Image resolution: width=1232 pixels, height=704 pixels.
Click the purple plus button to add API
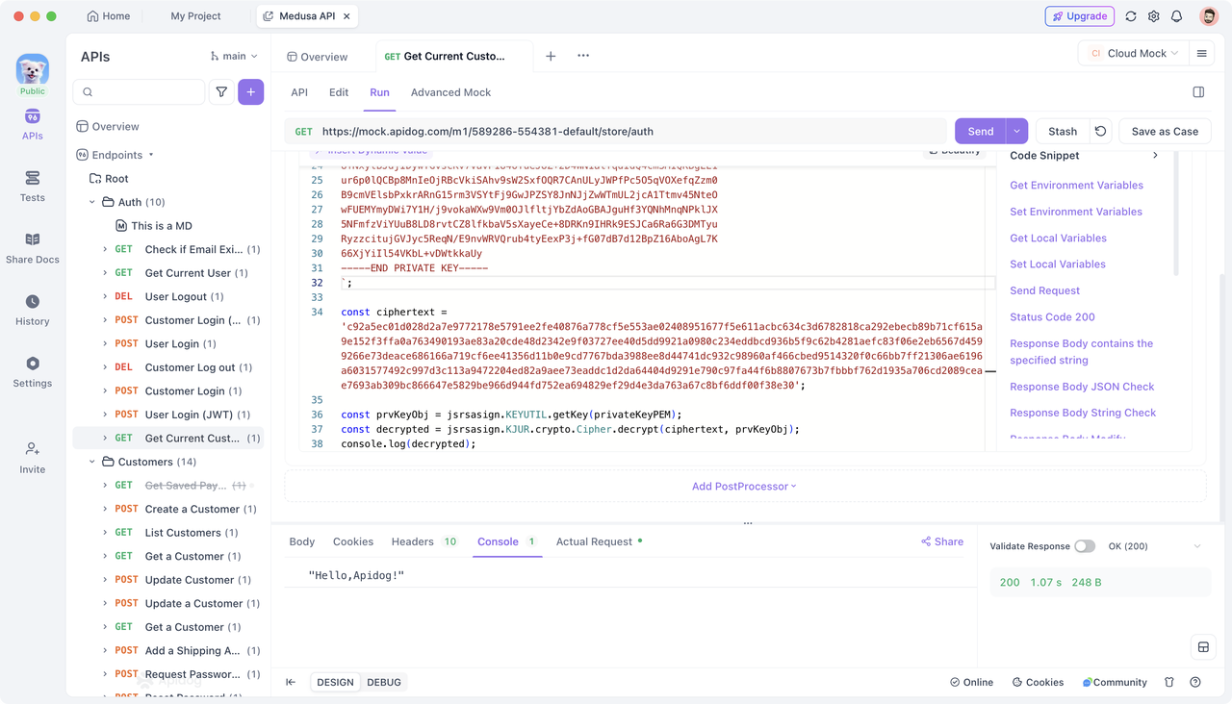coord(250,92)
